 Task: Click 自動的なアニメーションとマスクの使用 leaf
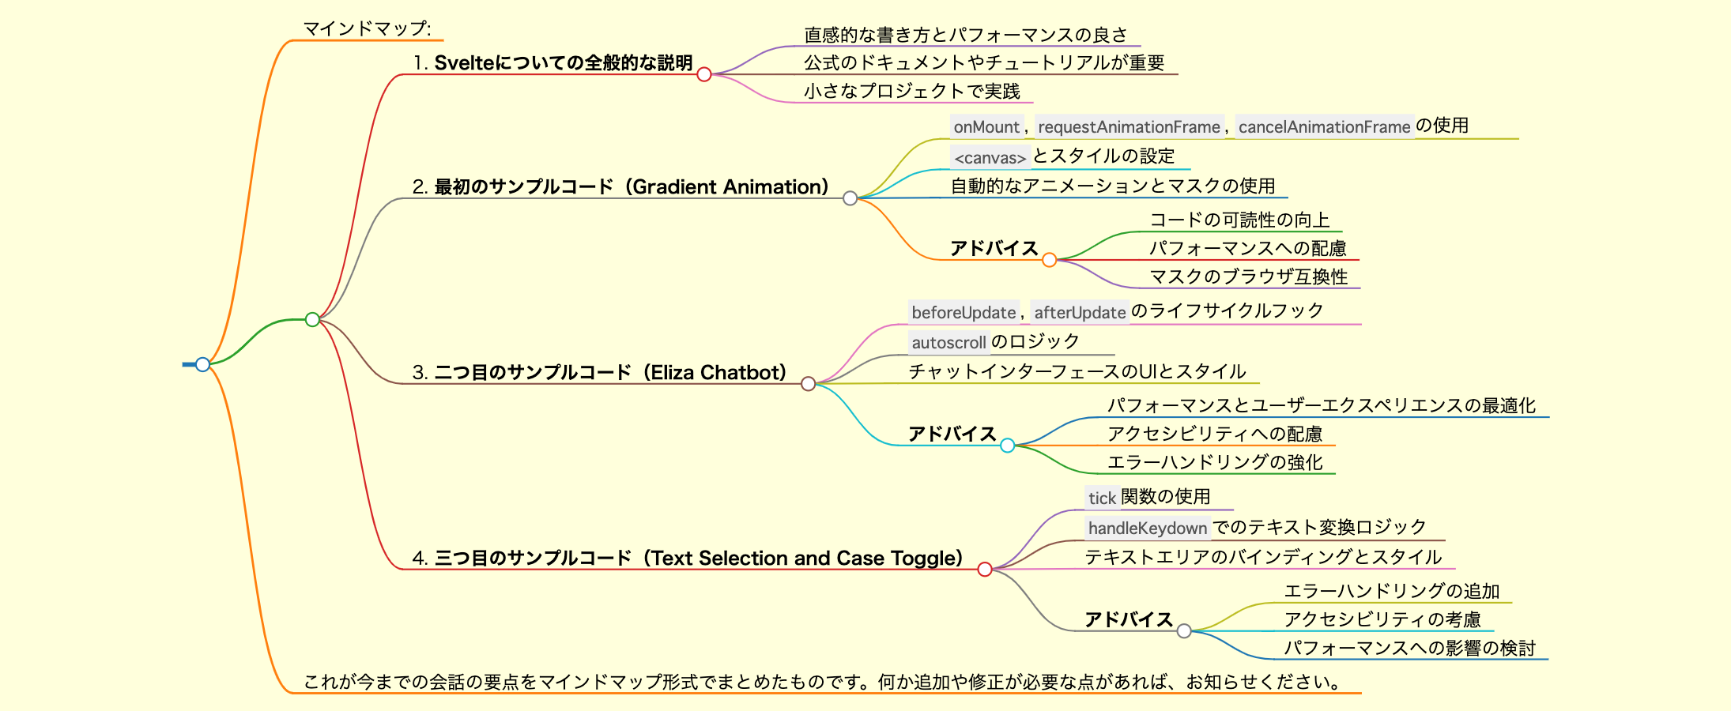click(1113, 186)
